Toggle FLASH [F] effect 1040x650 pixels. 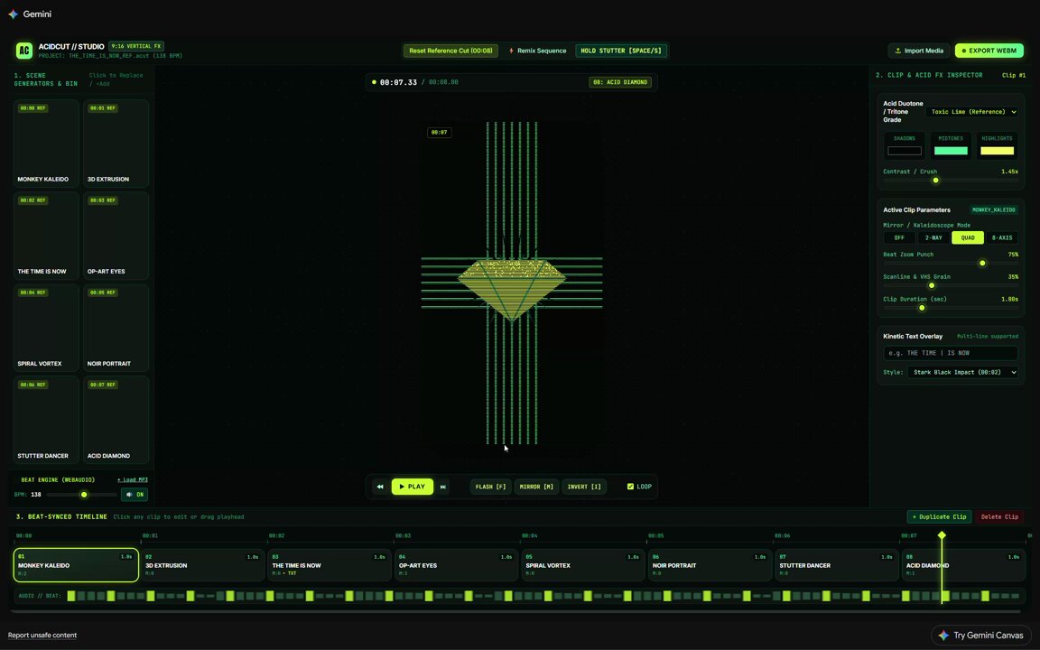click(491, 487)
